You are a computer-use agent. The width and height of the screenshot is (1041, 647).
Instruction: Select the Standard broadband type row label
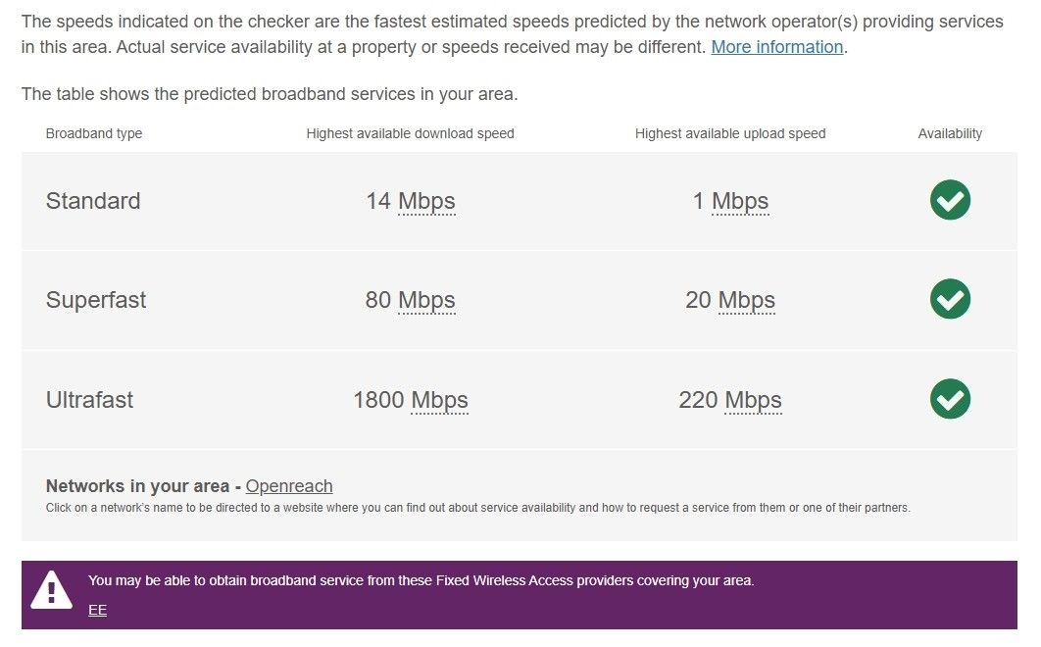tap(93, 201)
